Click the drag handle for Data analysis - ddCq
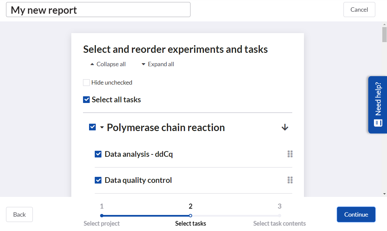 [x=290, y=154]
